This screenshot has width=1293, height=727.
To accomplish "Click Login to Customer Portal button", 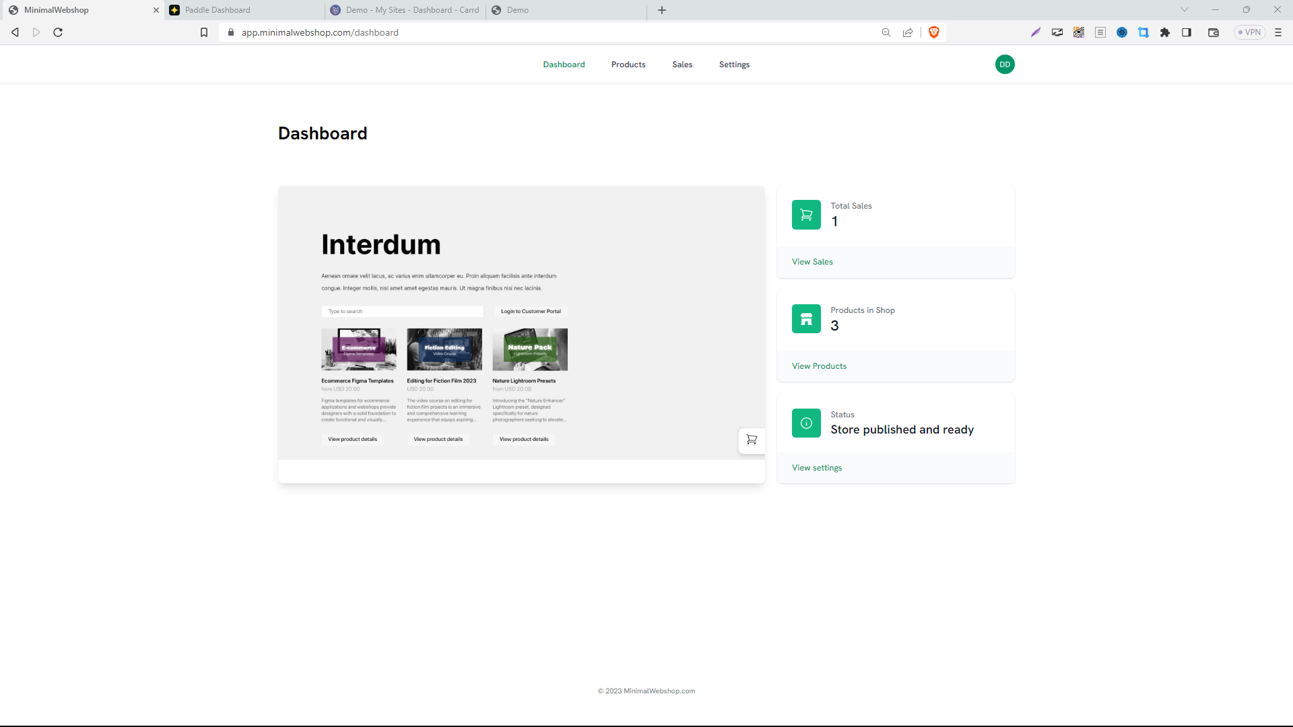I will pyautogui.click(x=530, y=311).
